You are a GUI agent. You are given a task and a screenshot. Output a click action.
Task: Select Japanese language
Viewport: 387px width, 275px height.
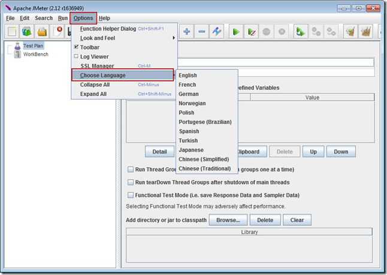207,150
